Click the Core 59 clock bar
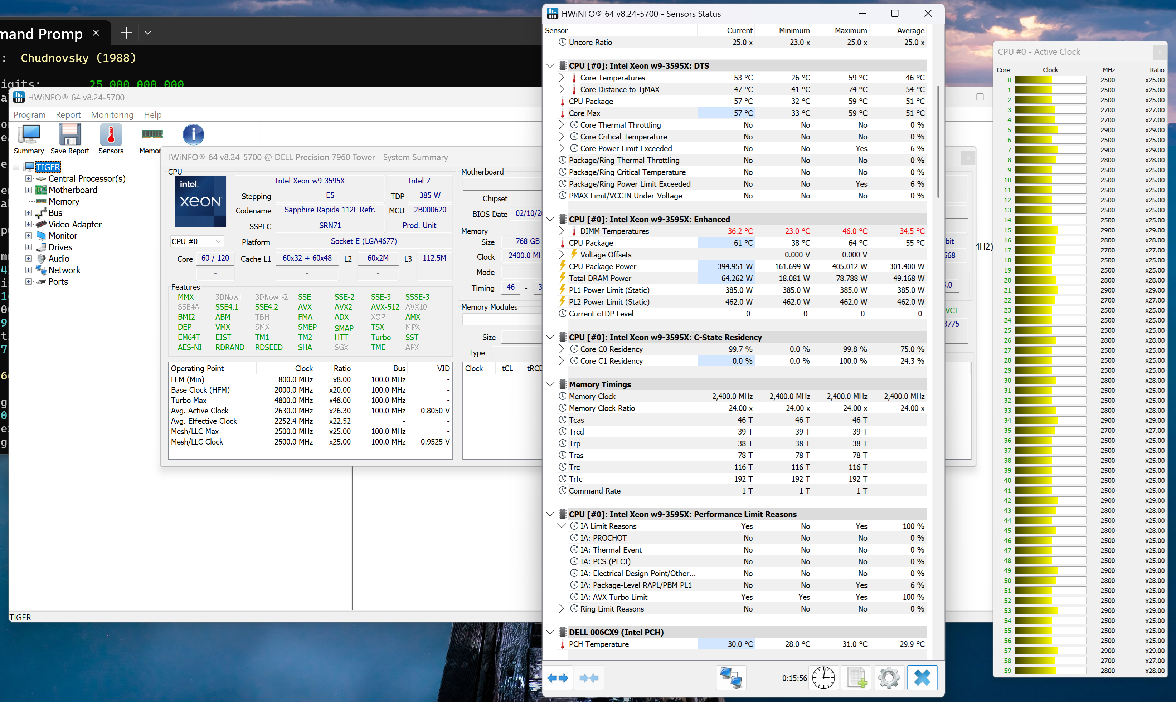 click(x=1050, y=671)
